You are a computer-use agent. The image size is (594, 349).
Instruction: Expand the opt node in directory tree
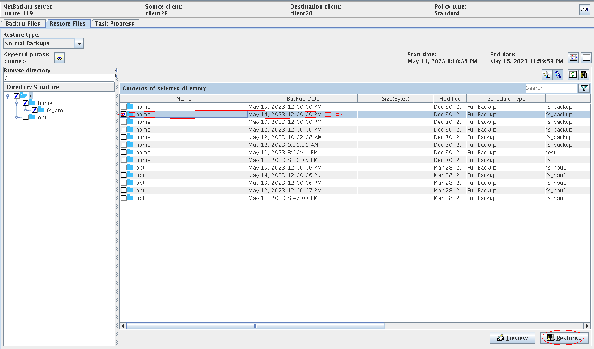click(17, 117)
